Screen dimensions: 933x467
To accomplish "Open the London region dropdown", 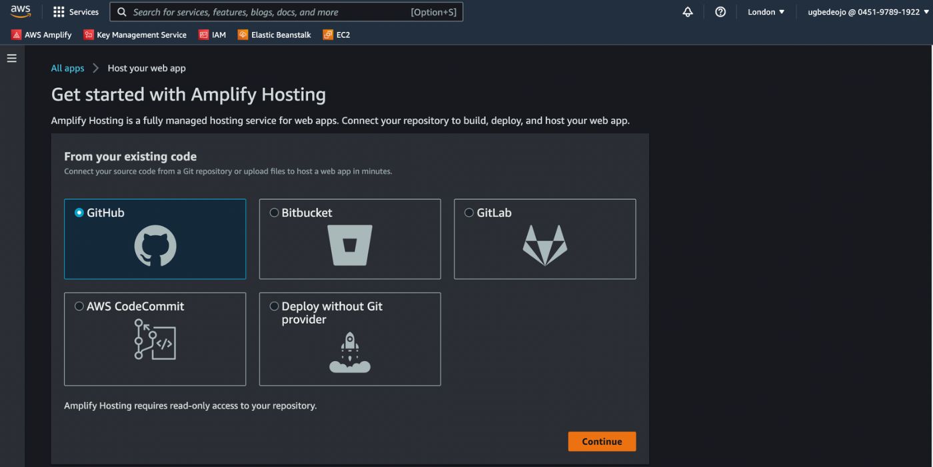I will pos(766,12).
